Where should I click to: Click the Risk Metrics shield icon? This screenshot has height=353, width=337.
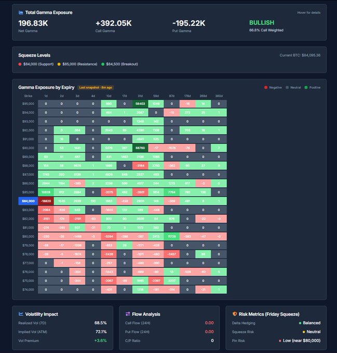(235, 314)
